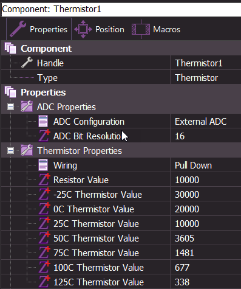Open the ADC Configuration External ADC dropdown
The image size is (241, 289).
[x=206, y=122]
